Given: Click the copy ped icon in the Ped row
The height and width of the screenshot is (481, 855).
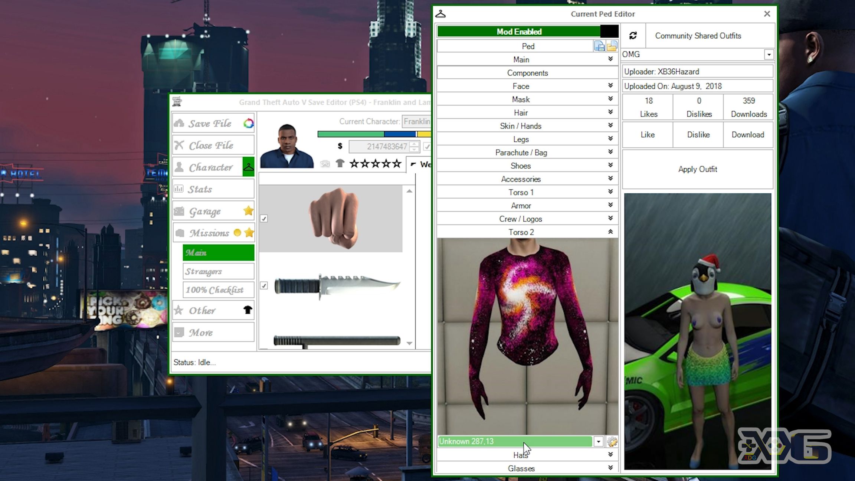Looking at the screenshot, I should tap(599, 46).
